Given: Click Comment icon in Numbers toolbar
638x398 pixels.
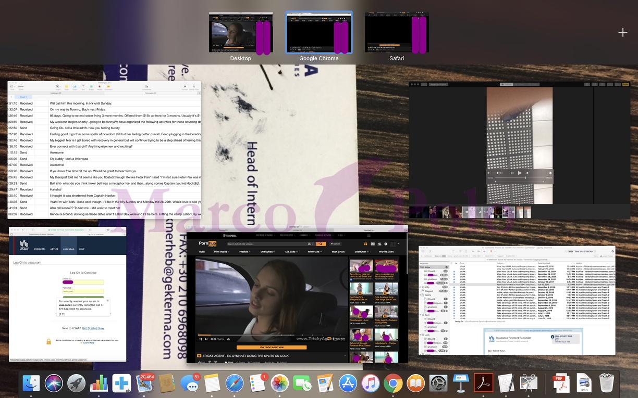Looking at the screenshot, I should coord(108,87).
